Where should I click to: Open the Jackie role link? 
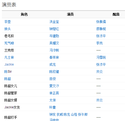(9, 64)
